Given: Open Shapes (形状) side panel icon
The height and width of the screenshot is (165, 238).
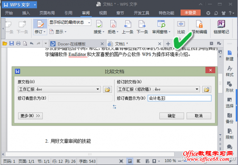Looking at the screenshot, I should point(230,87).
